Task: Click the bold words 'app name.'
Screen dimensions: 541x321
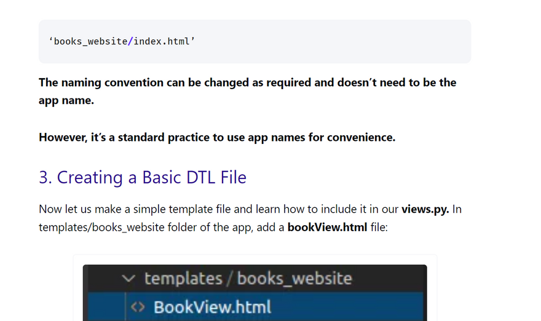Action: click(x=66, y=100)
